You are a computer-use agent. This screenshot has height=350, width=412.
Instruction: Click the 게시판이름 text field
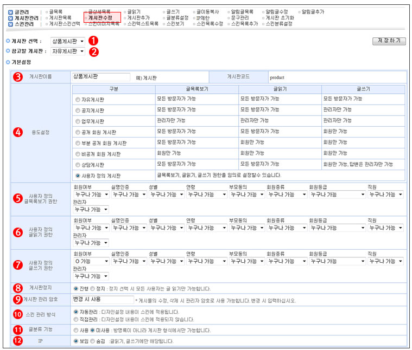pyautogui.click(x=101, y=77)
